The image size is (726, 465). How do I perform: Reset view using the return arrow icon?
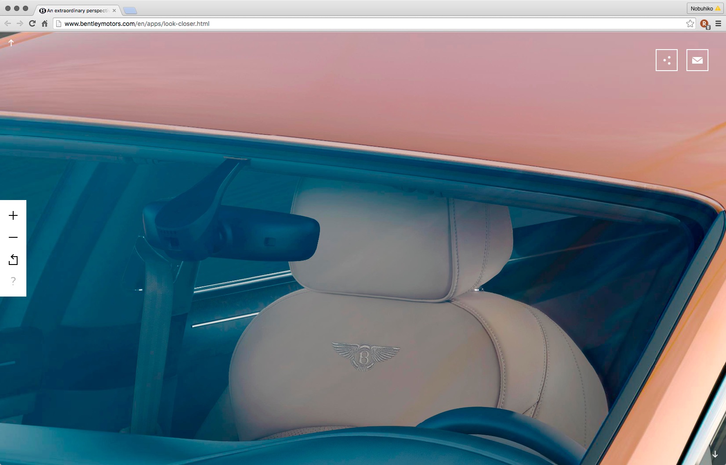click(x=13, y=260)
